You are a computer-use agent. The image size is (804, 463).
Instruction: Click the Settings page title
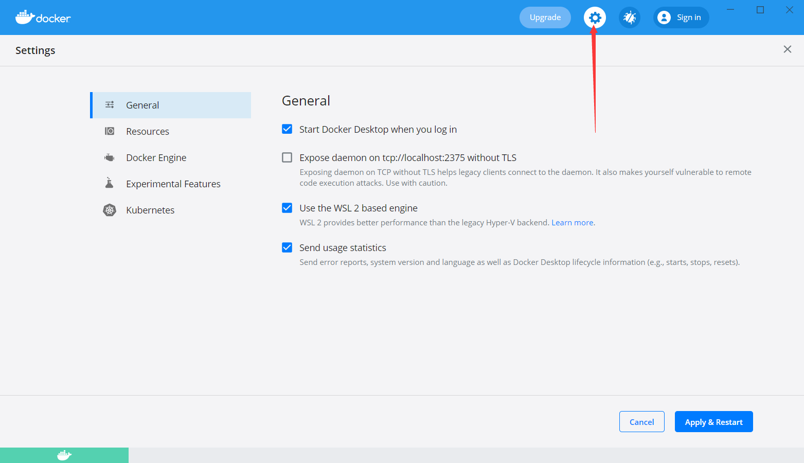click(x=35, y=50)
